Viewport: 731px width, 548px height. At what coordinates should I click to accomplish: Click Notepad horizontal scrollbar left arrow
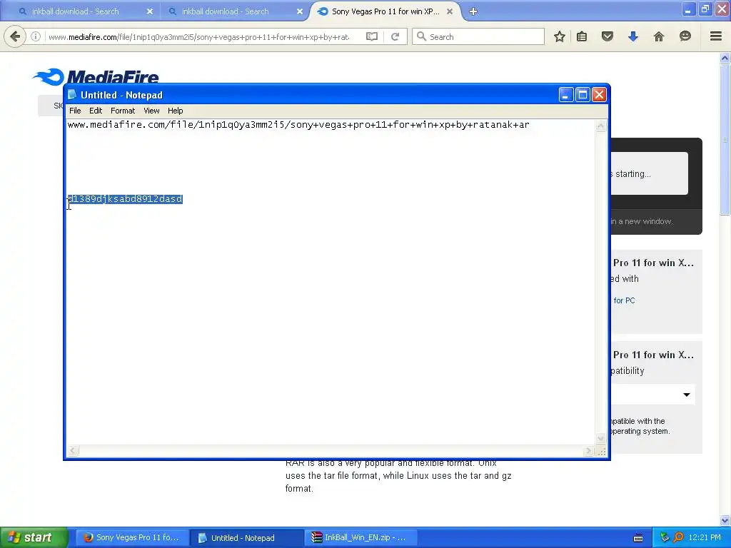click(73, 451)
